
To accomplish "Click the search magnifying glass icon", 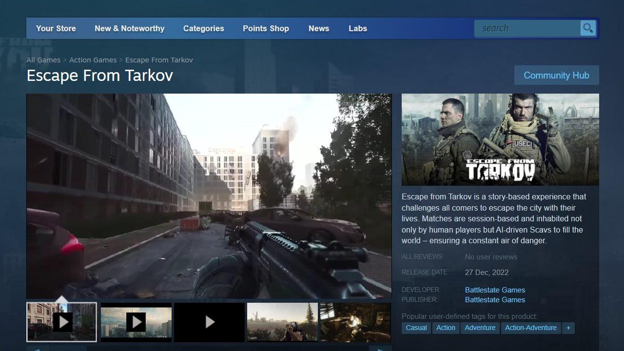I will [x=588, y=28].
